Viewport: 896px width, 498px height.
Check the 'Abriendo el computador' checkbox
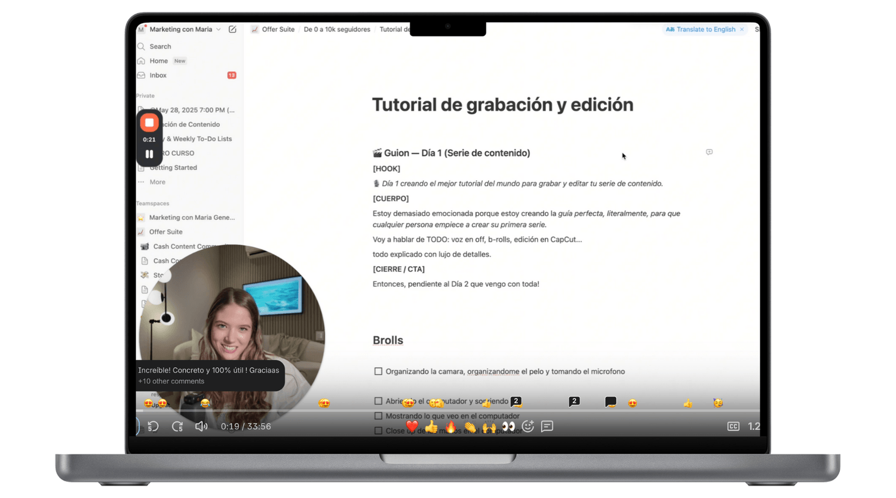coord(378,401)
